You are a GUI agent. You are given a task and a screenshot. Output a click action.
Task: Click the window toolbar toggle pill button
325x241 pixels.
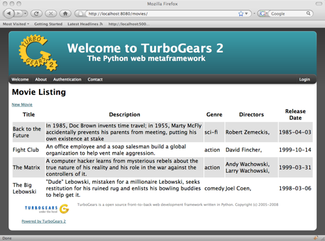[x=318, y=4]
